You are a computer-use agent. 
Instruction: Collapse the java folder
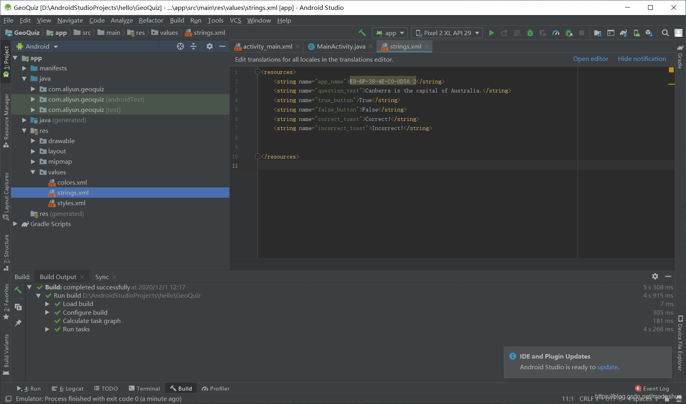coord(24,79)
